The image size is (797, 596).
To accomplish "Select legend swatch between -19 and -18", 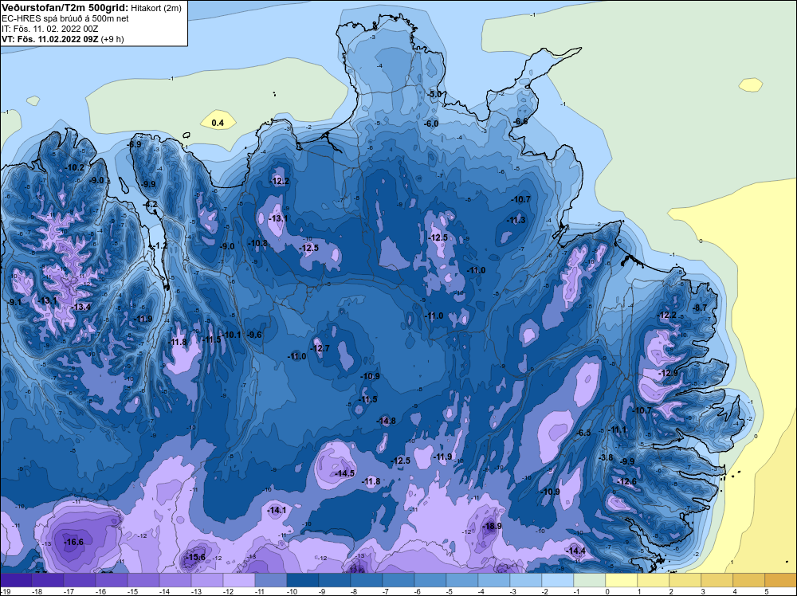I will (16, 580).
